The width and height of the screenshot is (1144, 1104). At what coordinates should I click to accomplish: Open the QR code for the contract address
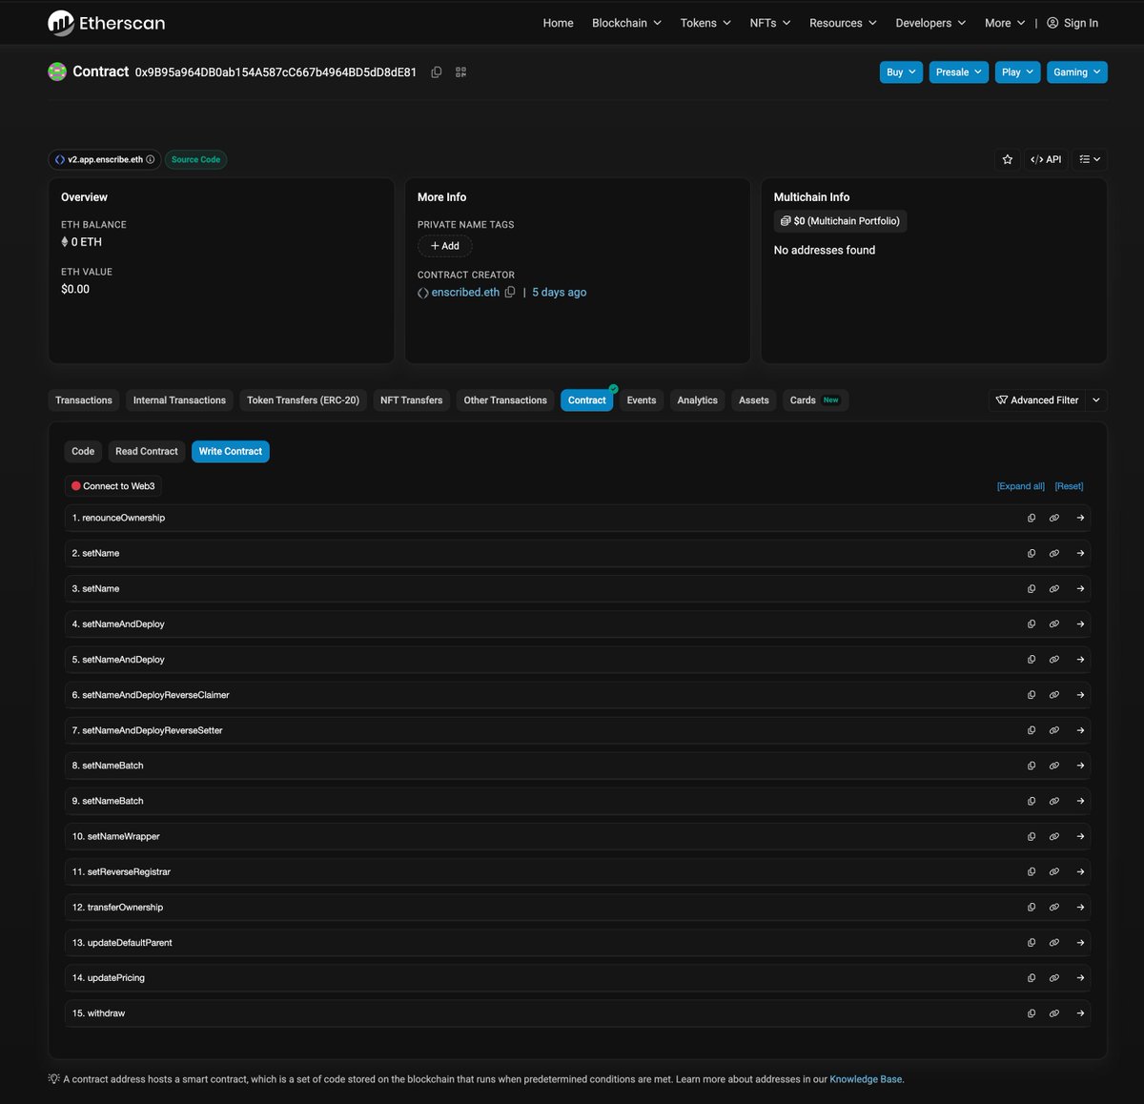(461, 72)
